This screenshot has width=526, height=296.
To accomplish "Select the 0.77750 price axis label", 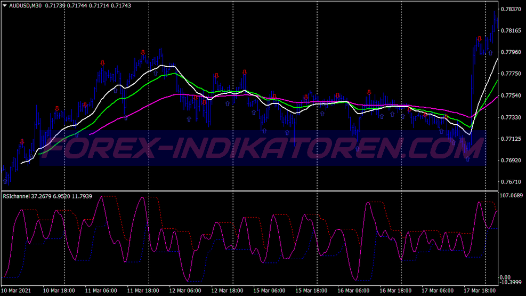I will click(511, 74).
